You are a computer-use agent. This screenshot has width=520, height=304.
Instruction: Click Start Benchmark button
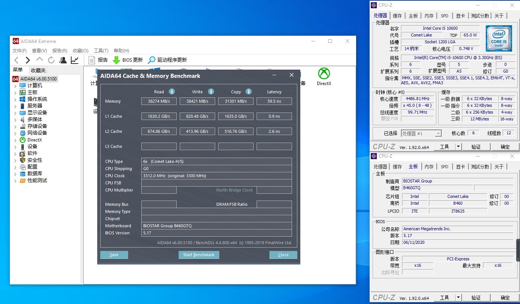(x=199, y=255)
